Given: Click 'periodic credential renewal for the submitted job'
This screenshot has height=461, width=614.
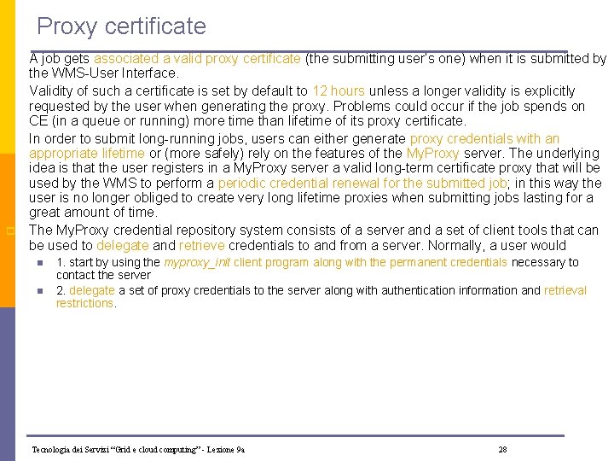Looking at the screenshot, I should [362, 183].
